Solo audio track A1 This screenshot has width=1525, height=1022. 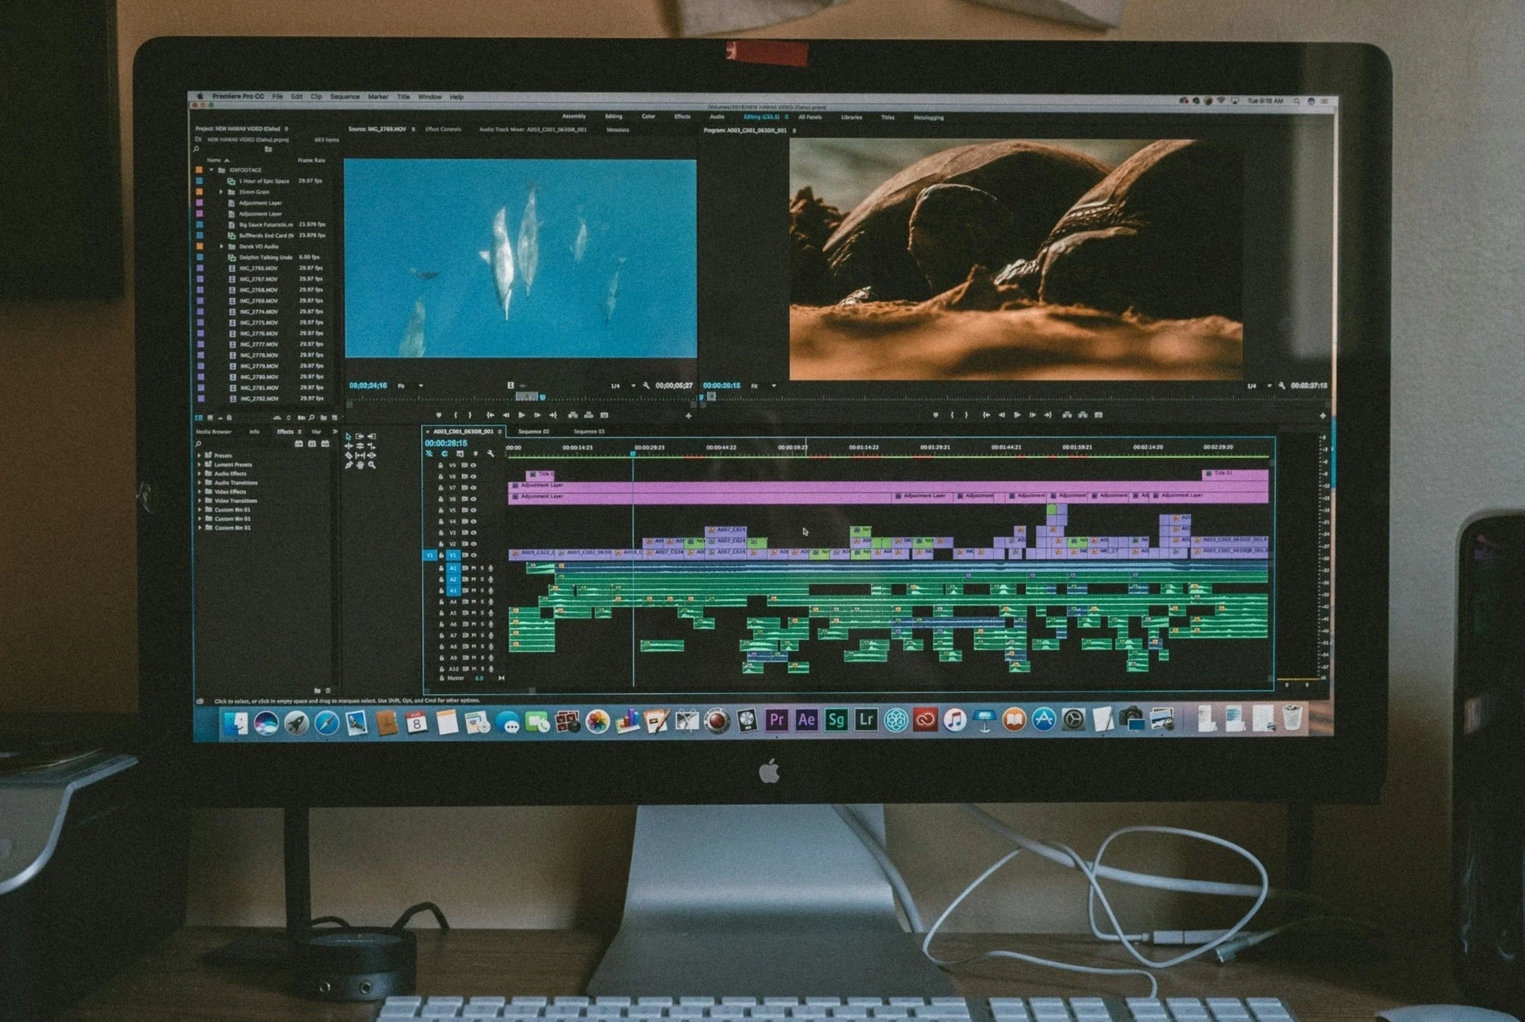[x=482, y=568]
